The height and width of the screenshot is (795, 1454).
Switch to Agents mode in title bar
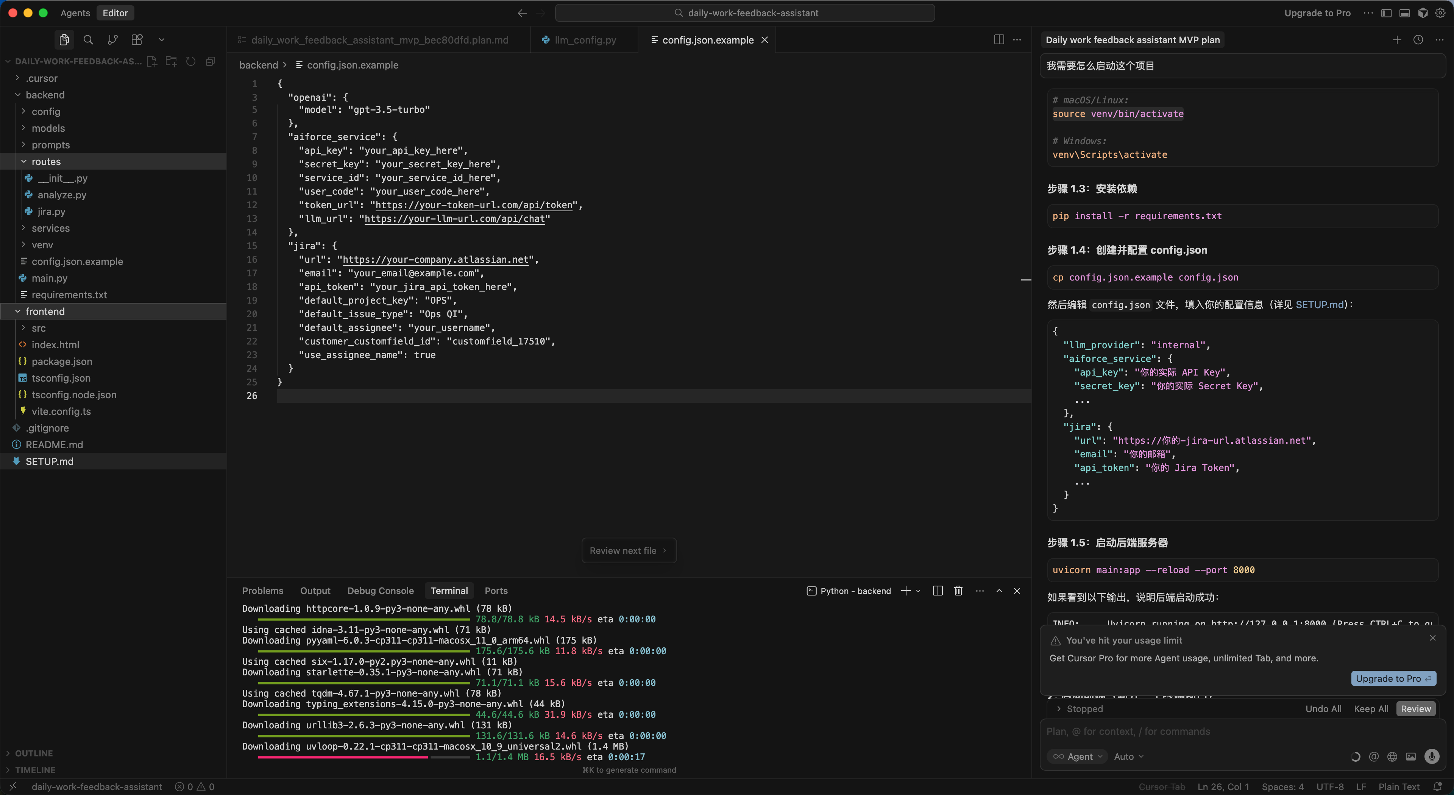[75, 13]
